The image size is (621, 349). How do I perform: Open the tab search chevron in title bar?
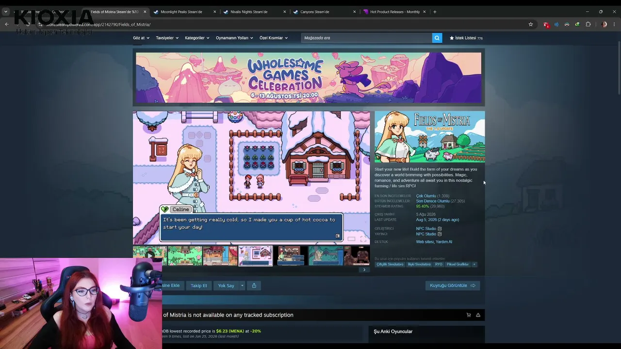(x=6, y=12)
